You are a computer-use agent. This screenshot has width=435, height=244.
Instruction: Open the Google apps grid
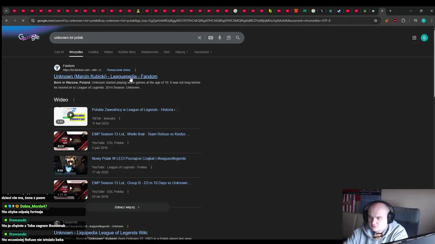(414, 38)
